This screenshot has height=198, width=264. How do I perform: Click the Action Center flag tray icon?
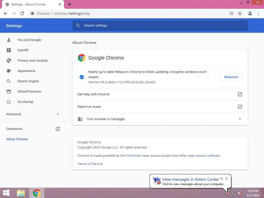click(x=227, y=193)
